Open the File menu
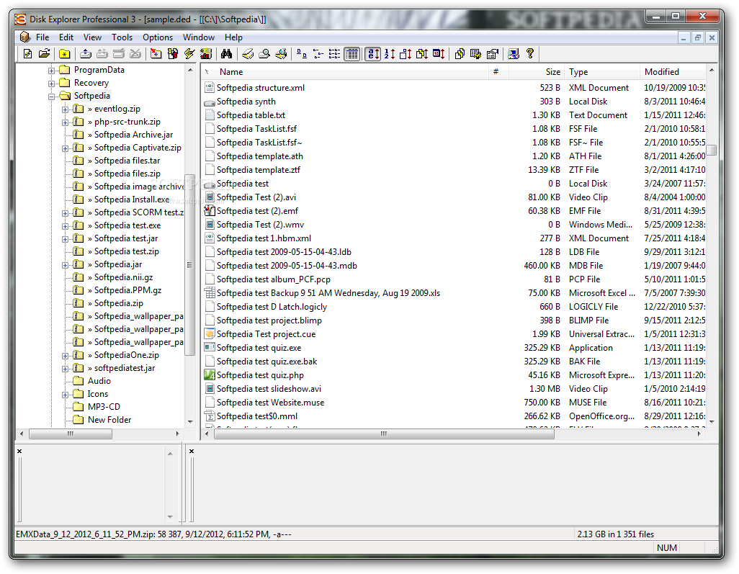 (x=42, y=37)
